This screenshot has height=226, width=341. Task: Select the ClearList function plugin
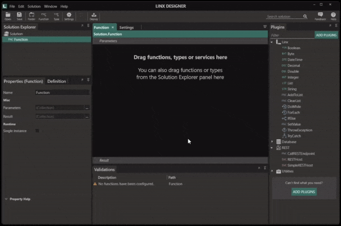click(291, 101)
